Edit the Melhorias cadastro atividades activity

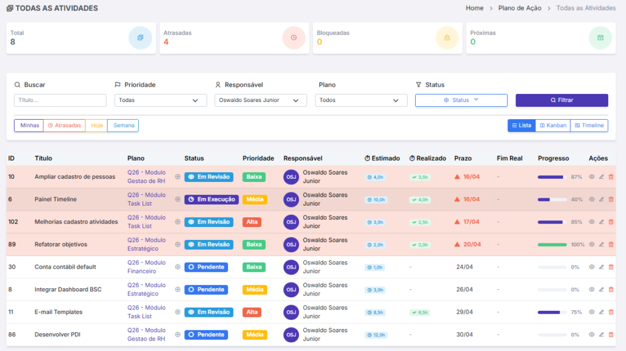[602, 222]
